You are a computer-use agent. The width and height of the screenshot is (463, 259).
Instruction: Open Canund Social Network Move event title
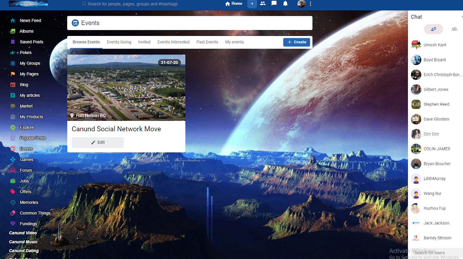click(116, 129)
